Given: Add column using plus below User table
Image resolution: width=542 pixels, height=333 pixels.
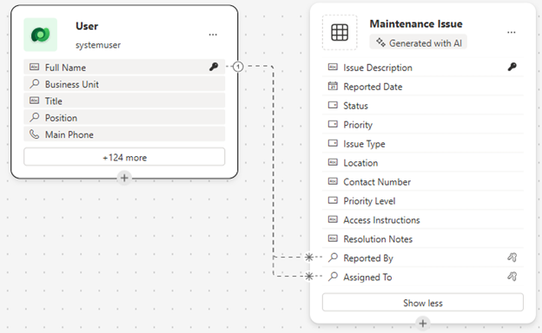Looking at the screenshot, I should [124, 178].
